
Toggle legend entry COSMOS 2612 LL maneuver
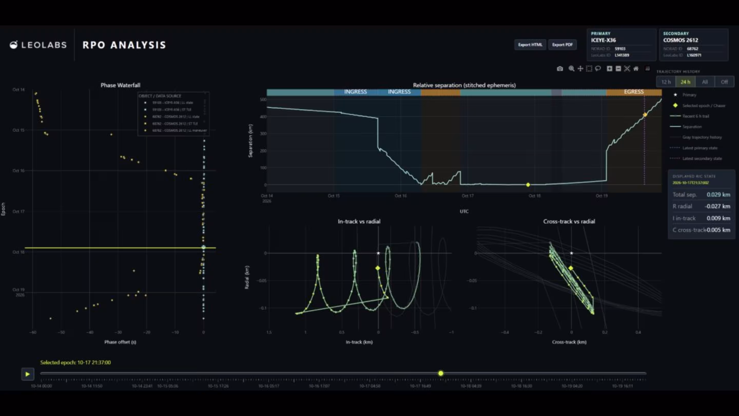coord(175,130)
